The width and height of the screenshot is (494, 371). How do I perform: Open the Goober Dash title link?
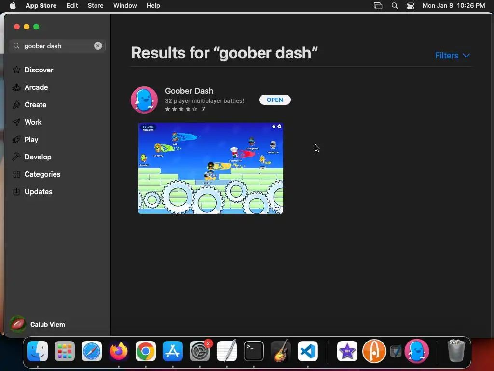point(189,91)
